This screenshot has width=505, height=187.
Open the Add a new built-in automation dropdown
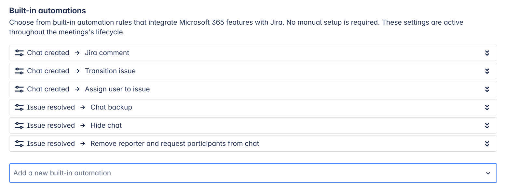[x=253, y=173]
